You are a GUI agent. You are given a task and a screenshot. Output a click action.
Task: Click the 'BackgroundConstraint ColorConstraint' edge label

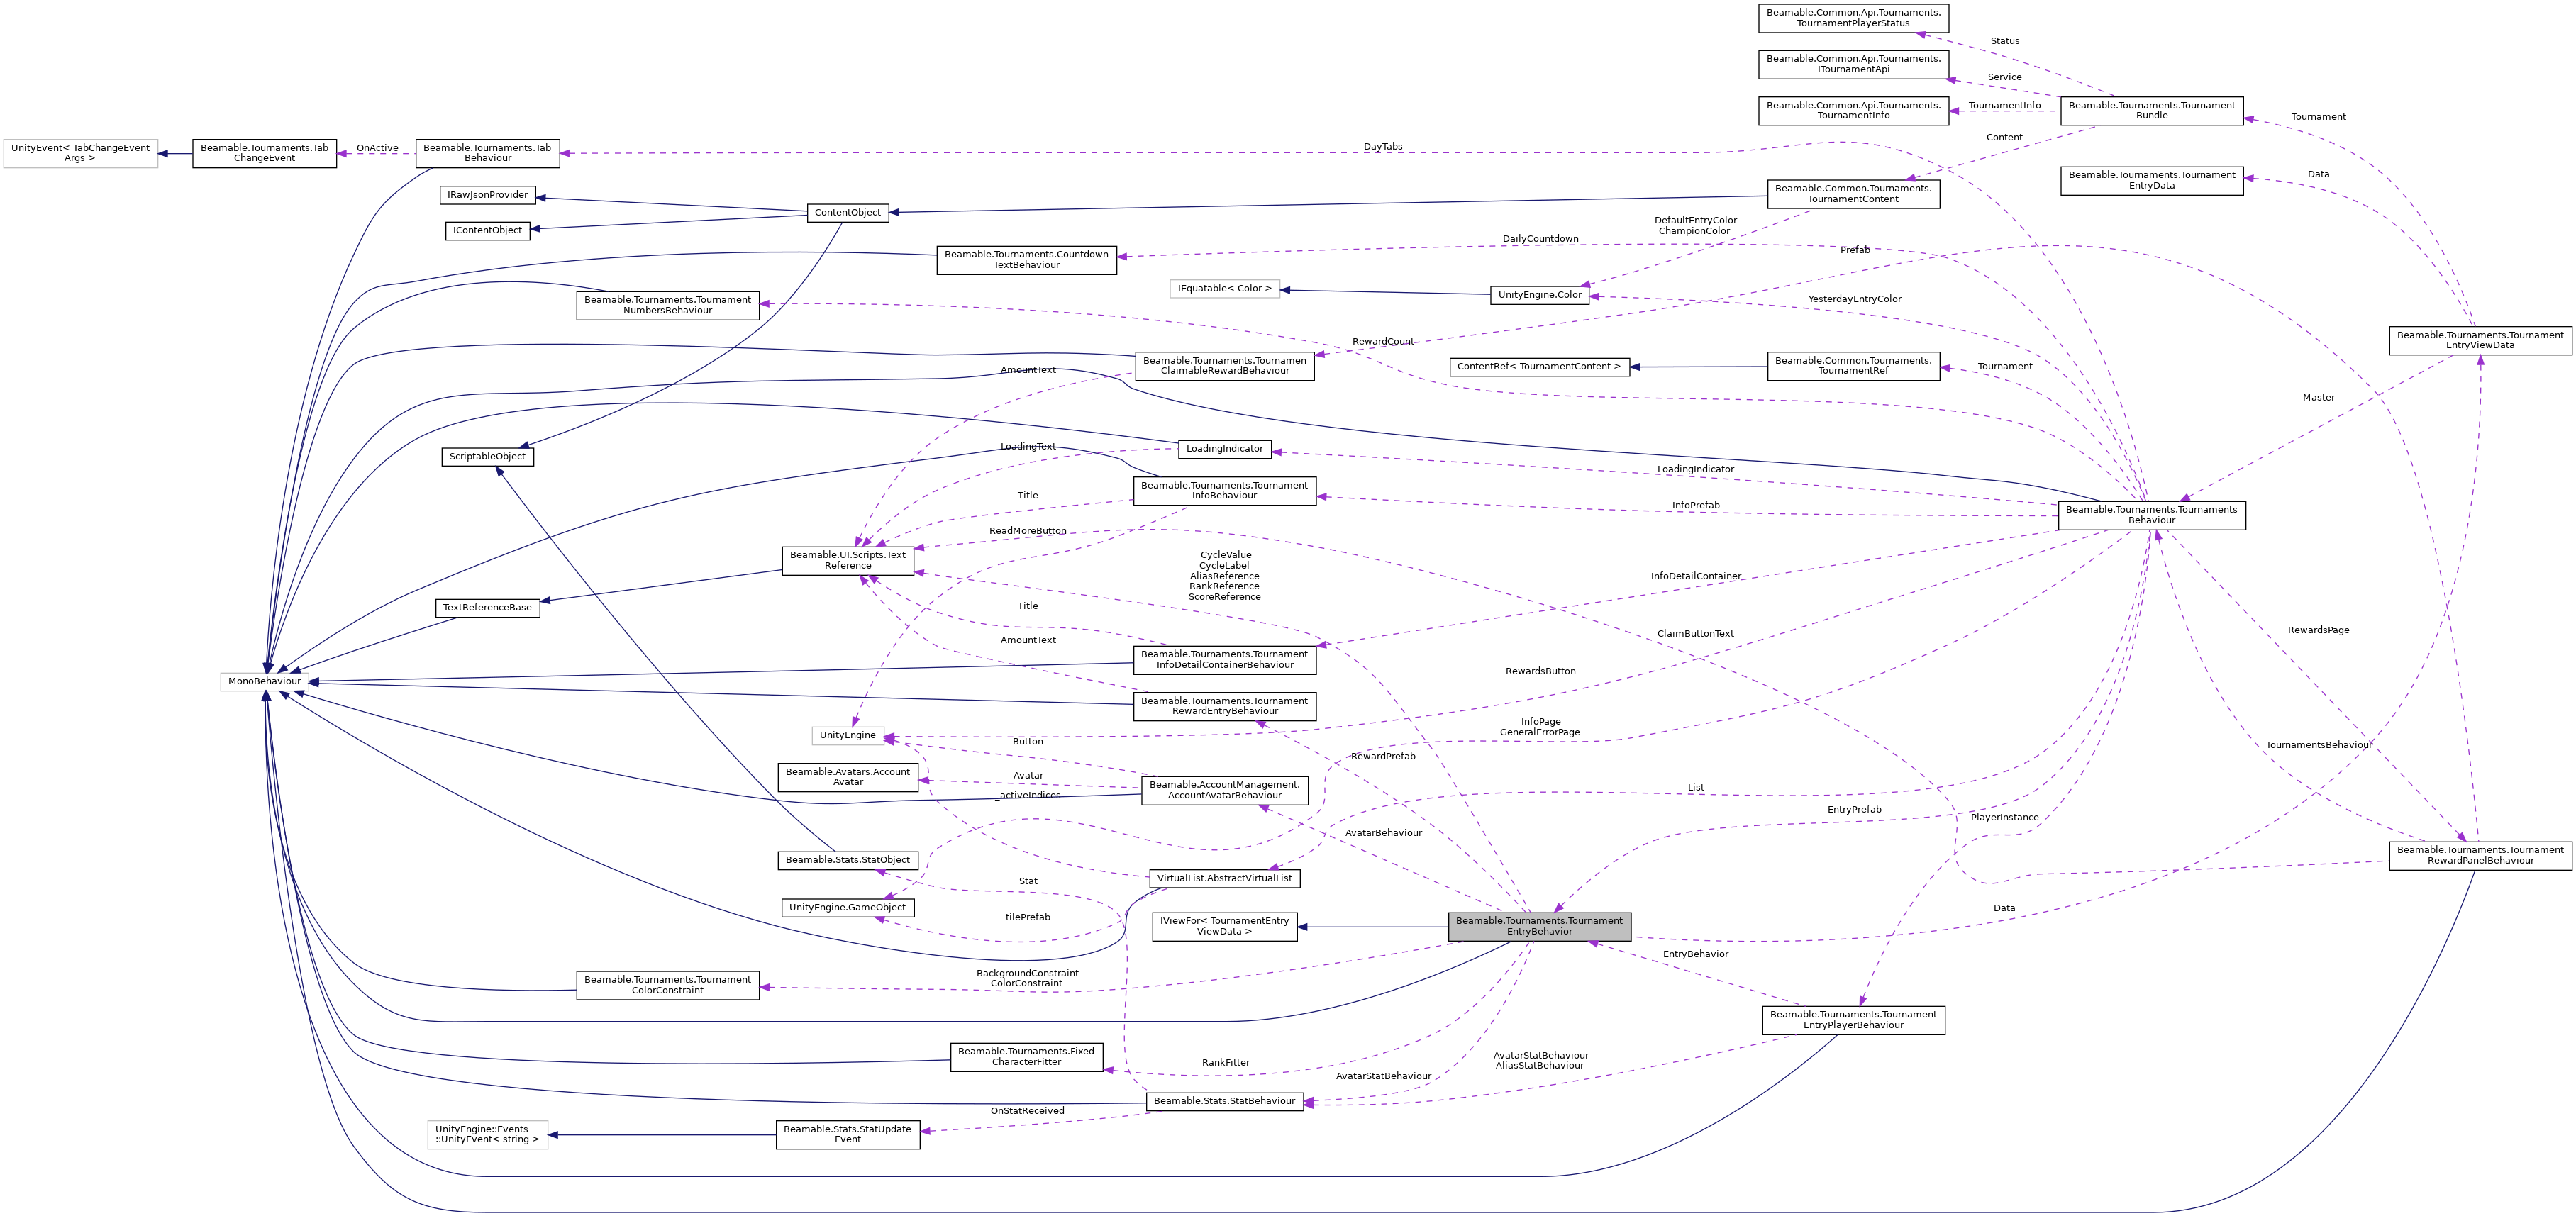1027,978
